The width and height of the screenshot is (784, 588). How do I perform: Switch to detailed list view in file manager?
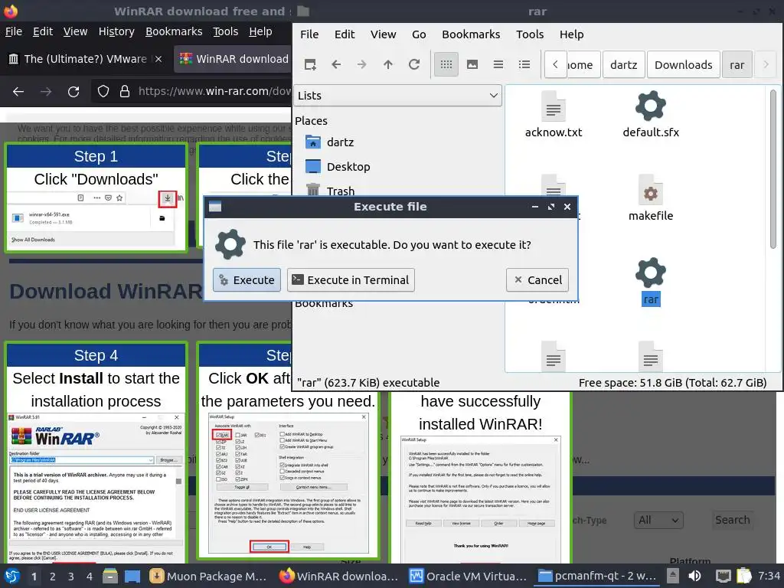(x=524, y=64)
